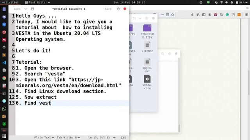Click the line '5. Now extract'
Image resolution: width=250 pixels, height=140 pixels.
tap(36, 97)
